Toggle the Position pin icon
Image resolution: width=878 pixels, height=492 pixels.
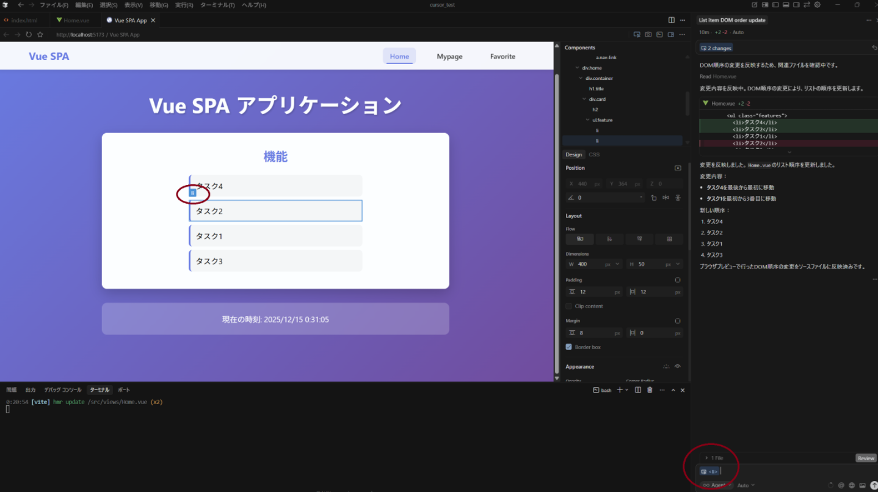point(678,168)
